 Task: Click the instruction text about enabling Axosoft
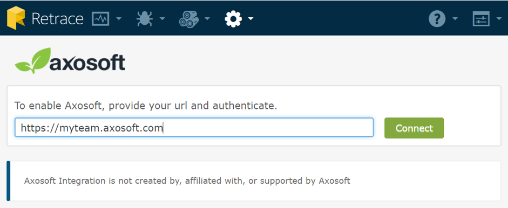click(x=146, y=106)
